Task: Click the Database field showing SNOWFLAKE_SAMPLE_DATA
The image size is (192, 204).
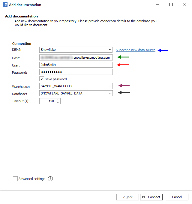Action: pos(73,93)
